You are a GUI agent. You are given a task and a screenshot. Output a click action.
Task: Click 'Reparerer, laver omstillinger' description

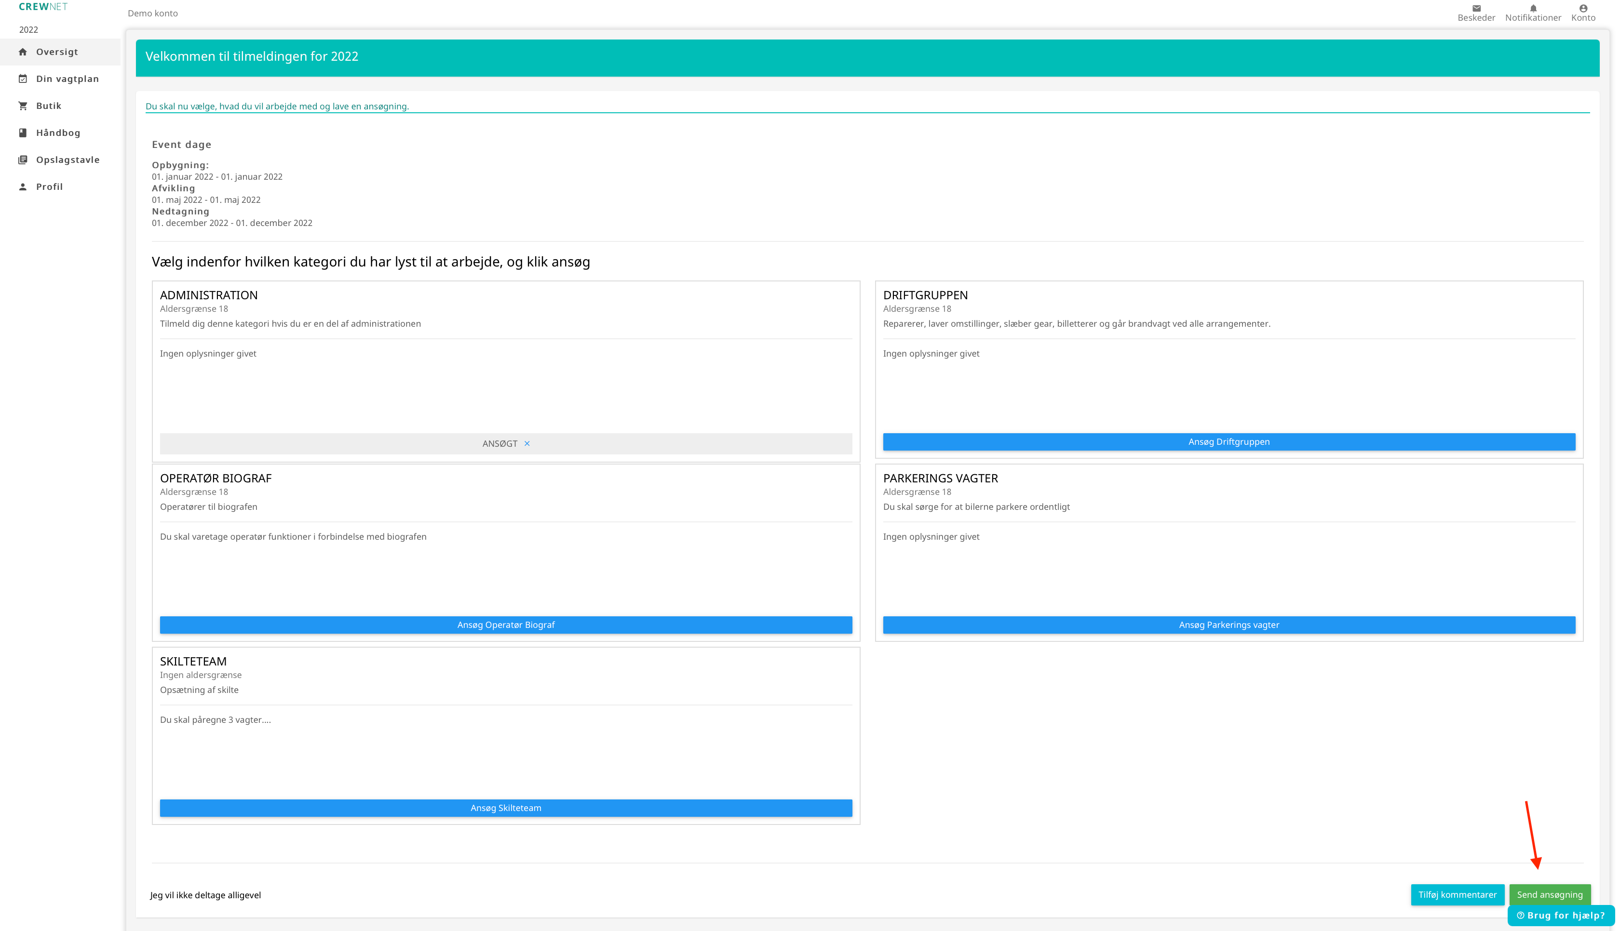pyautogui.click(x=1076, y=323)
